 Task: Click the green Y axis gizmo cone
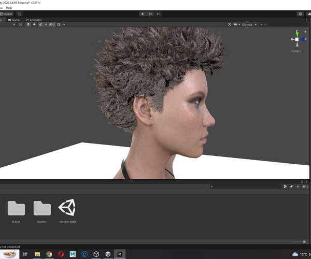coord(297,34)
